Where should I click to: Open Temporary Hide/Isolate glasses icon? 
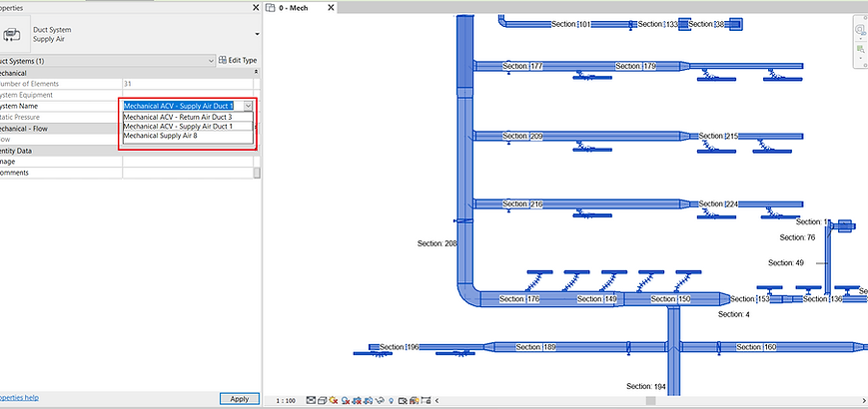coord(380,400)
